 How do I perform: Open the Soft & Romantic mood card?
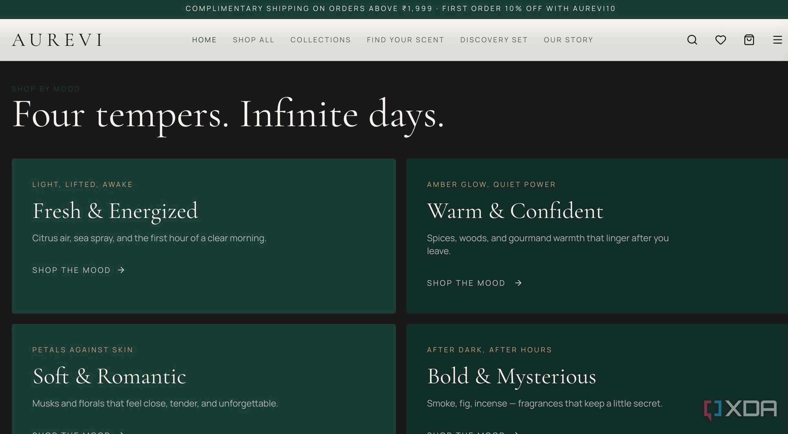[x=204, y=379]
